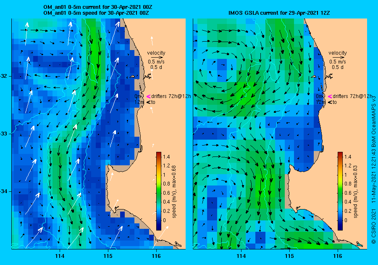Click the '0.5 d' label in the OM_an01 map
The image size is (378, 265).
156,67
